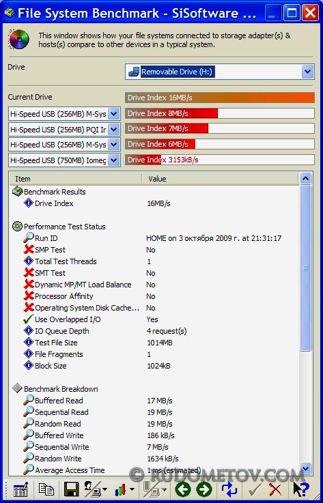The height and width of the screenshot is (503, 323).
Task: Maximize the File System Benchmark window
Action: tap(292, 13)
